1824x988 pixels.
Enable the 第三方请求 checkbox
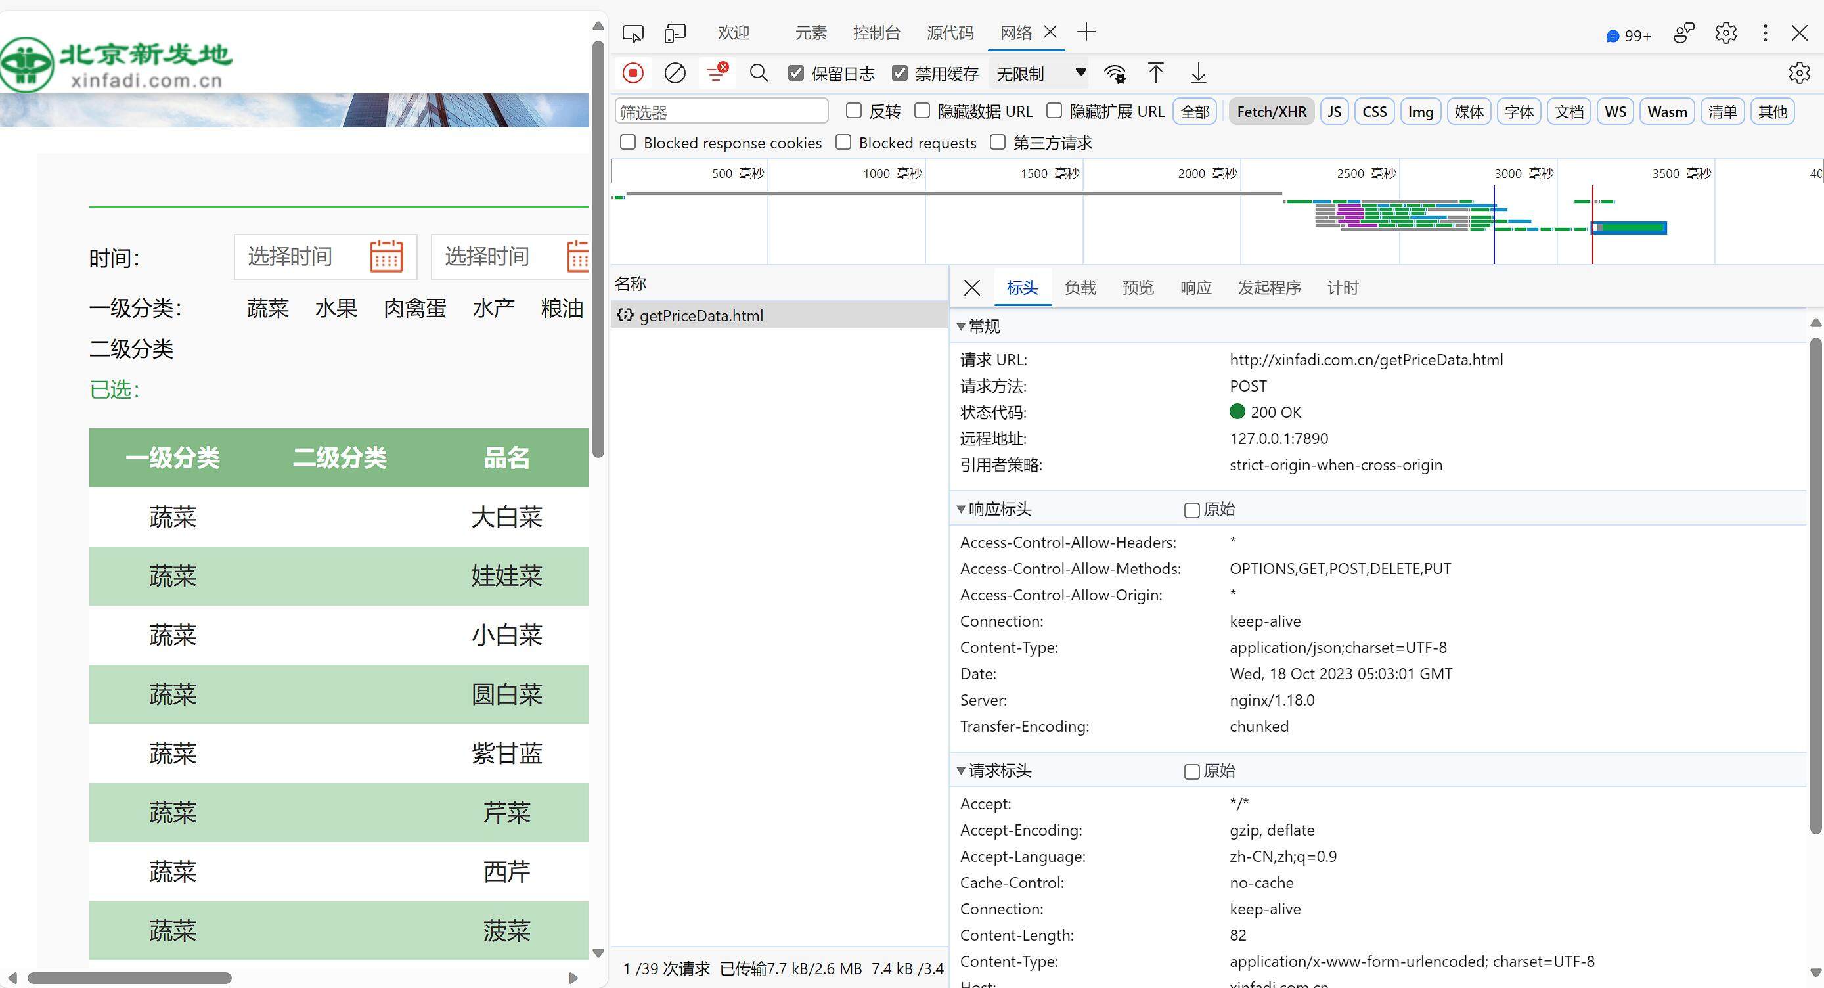(x=998, y=143)
